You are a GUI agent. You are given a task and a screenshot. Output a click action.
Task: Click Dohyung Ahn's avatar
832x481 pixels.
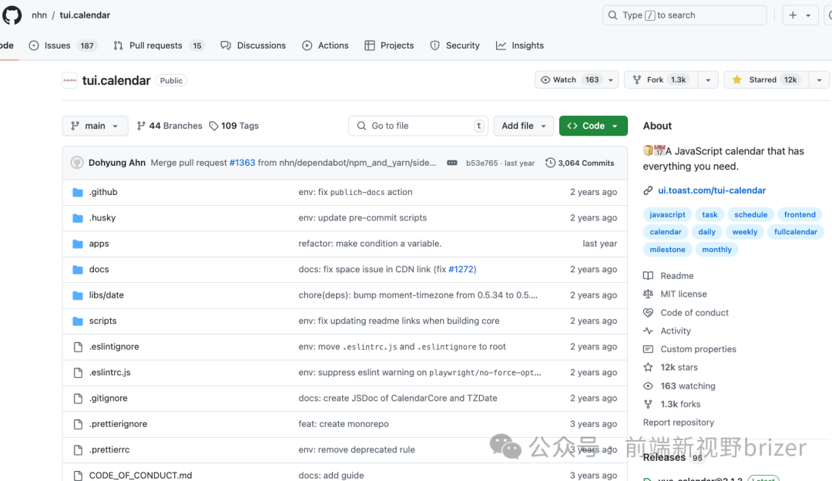pyautogui.click(x=77, y=163)
